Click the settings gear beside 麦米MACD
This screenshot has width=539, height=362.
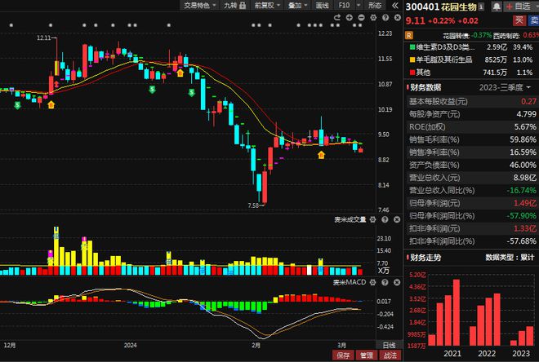(x=372, y=282)
